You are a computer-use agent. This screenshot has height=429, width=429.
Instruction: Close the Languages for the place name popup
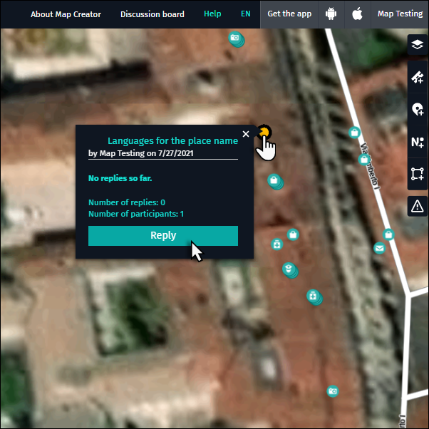click(x=246, y=134)
